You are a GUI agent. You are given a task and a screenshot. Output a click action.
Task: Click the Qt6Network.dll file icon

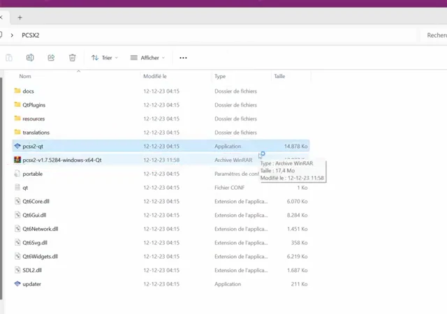pyautogui.click(x=17, y=229)
